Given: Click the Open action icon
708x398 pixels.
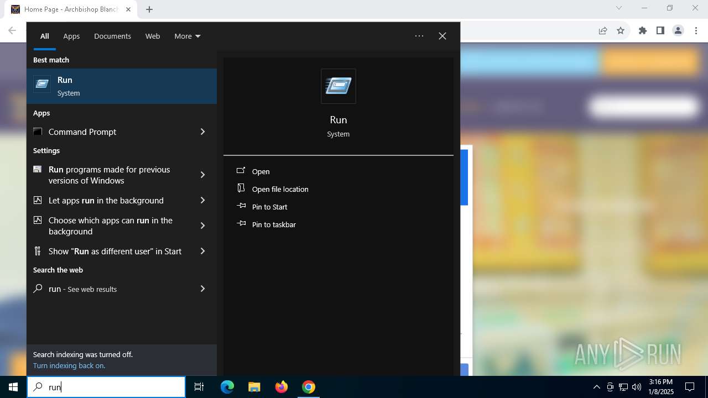Looking at the screenshot, I should (241, 171).
